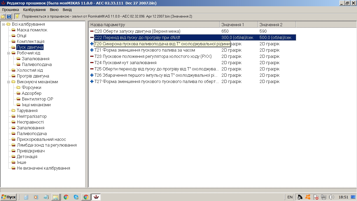Click the blue plus icon of T26

[x=92, y=75]
